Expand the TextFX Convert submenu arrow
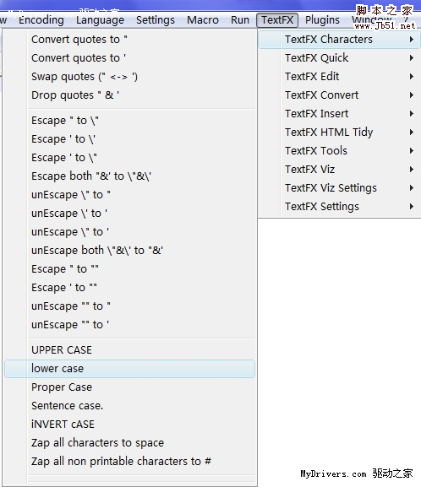421x487 pixels. click(x=412, y=95)
